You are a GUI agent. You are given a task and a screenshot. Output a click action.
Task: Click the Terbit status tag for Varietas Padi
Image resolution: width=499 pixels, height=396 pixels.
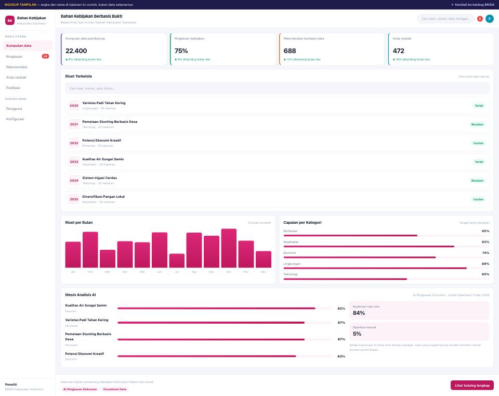479,106
